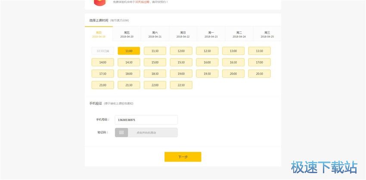Image resolution: width=366 pixels, height=180 pixels.
Task: Select the 周二 2018-04-24 tab
Action: point(239,34)
